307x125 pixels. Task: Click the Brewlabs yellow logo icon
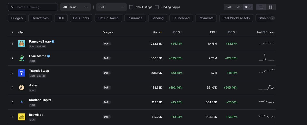coord(21,117)
